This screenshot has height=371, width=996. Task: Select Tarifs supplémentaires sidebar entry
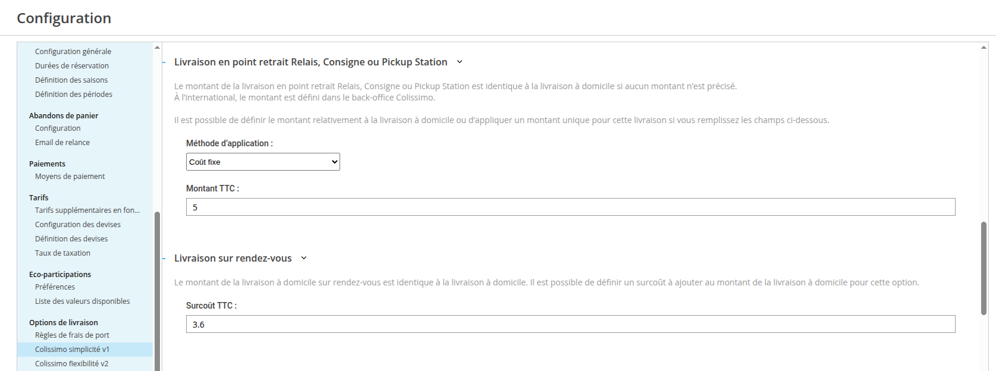pos(87,210)
